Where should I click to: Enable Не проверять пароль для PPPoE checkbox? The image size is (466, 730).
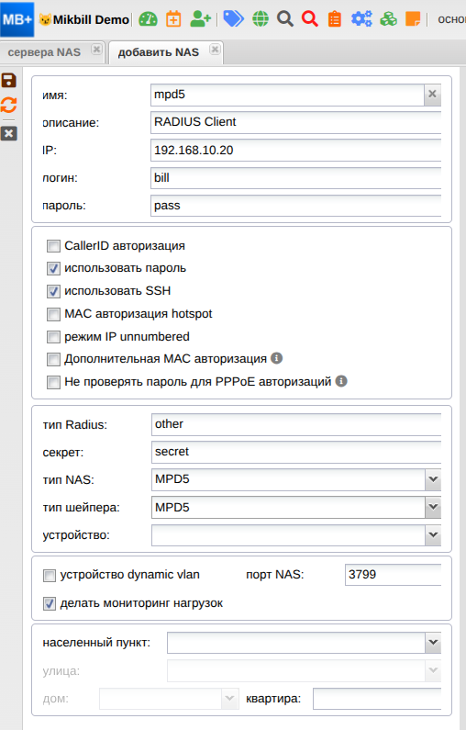click(53, 382)
